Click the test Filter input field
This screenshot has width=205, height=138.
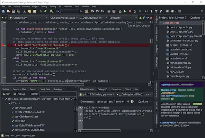click(x=58, y=94)
